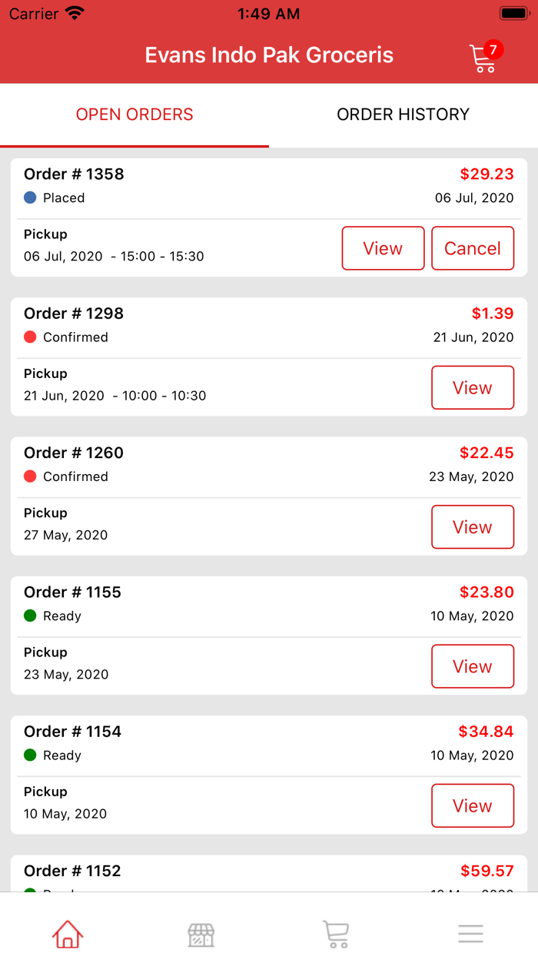Tap the $29.23 order total
Viewport: 538px width, 956px height.
coord(487,174)
